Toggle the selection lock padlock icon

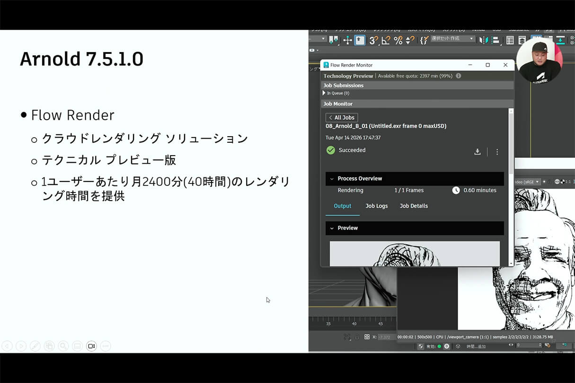click(357, 337)
